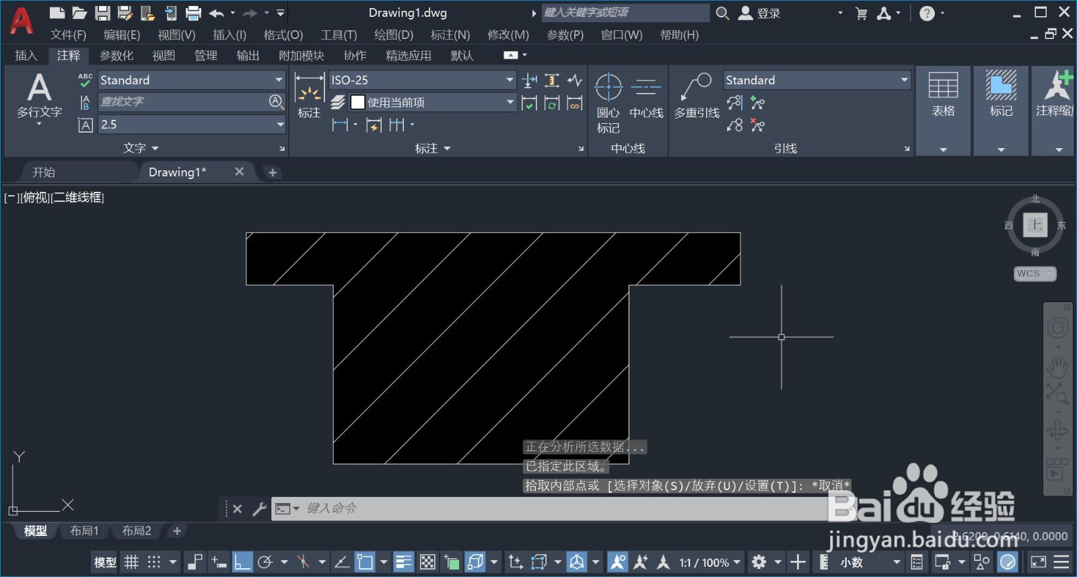Viewport: 1077px width, 577px height.
Task: Click the Continue dimension icon
Action: click(397, 125)
